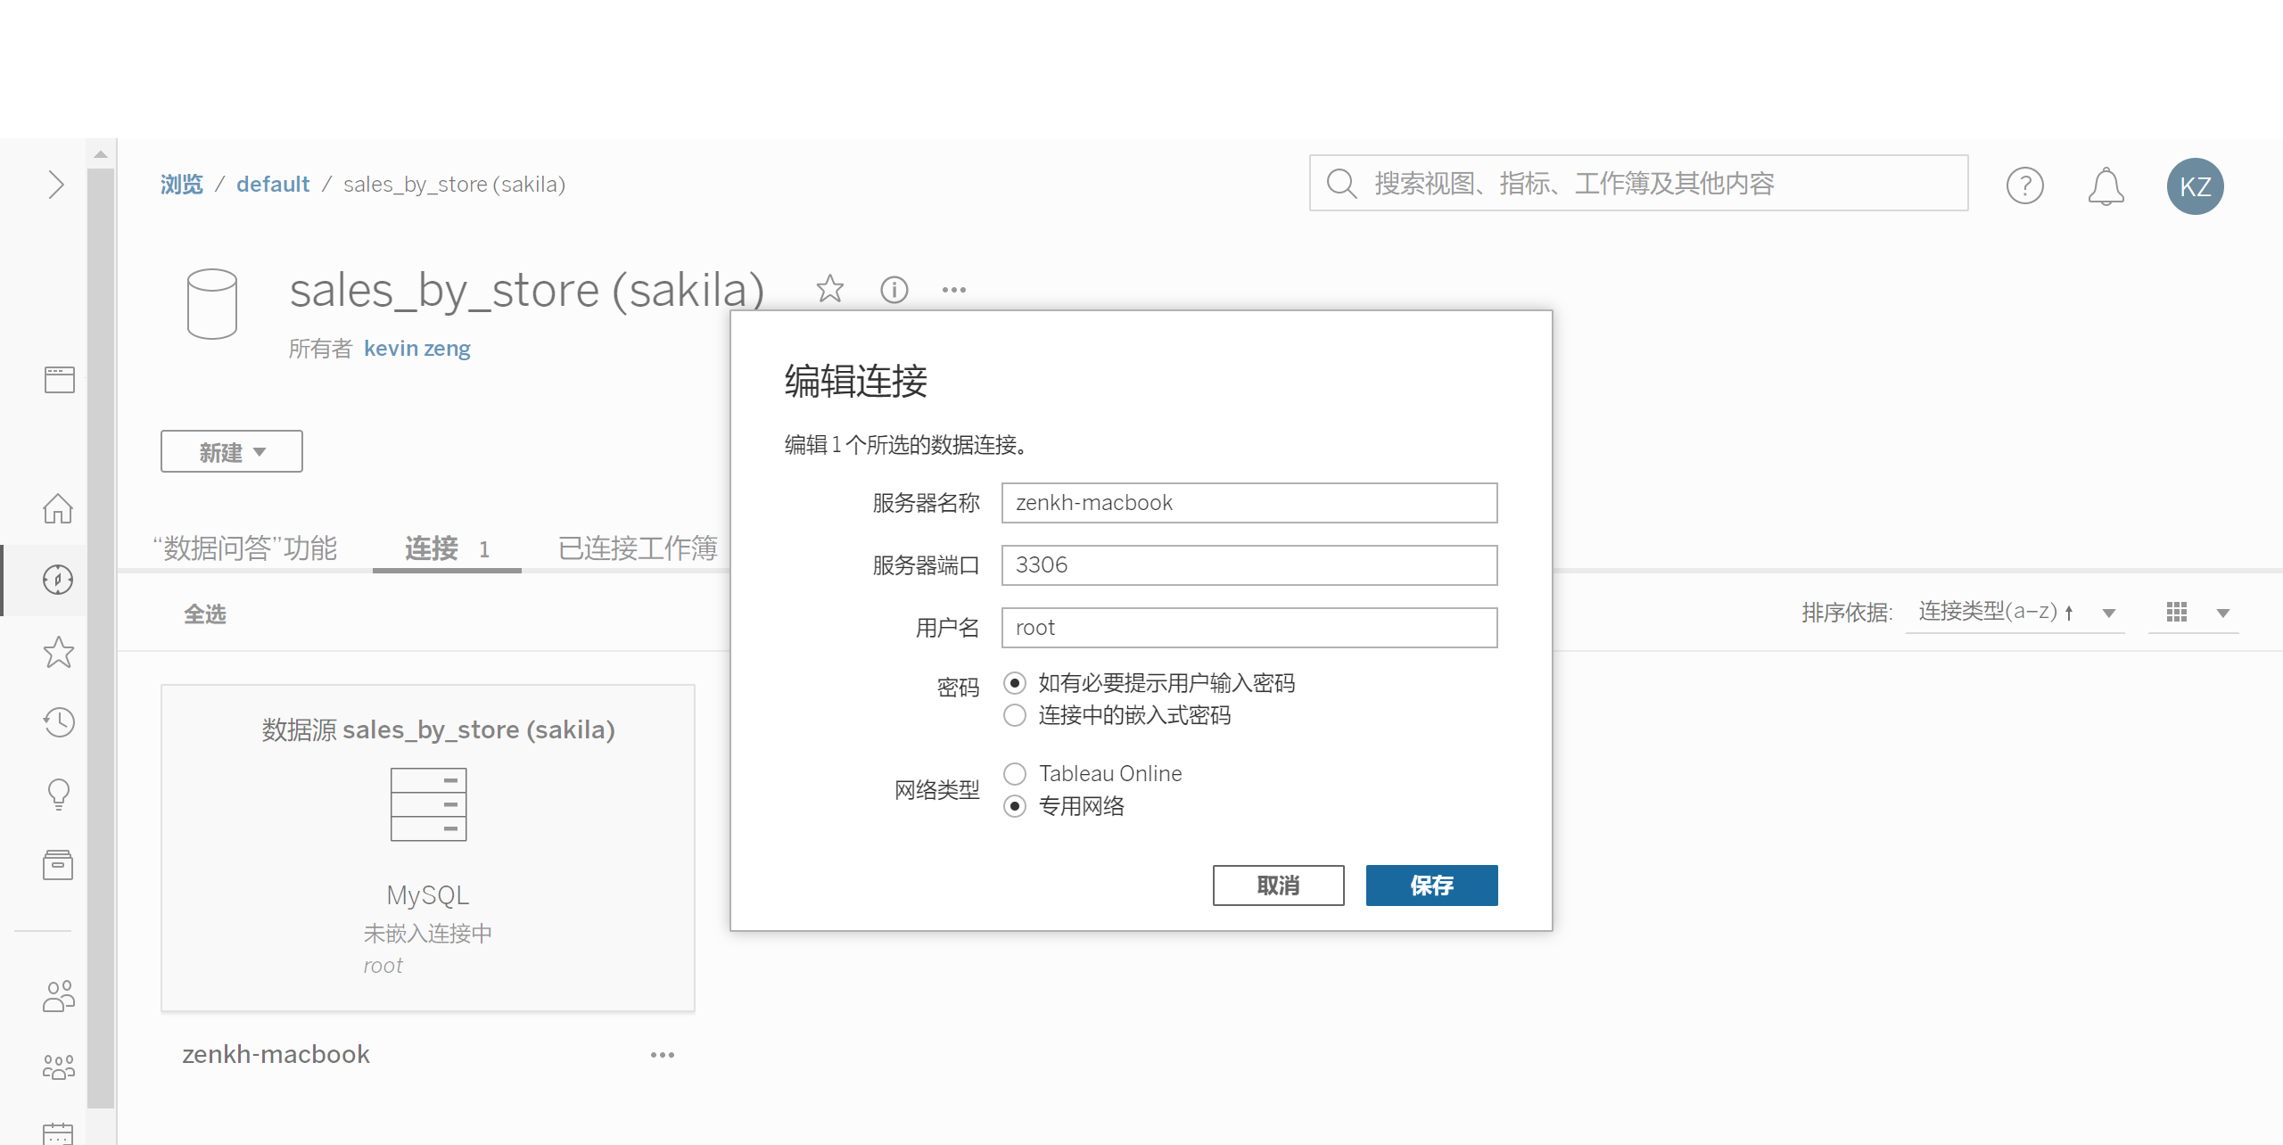Go to 浏览 in the breadcrumb
Screen dimensions: 2283x1145
182,185
